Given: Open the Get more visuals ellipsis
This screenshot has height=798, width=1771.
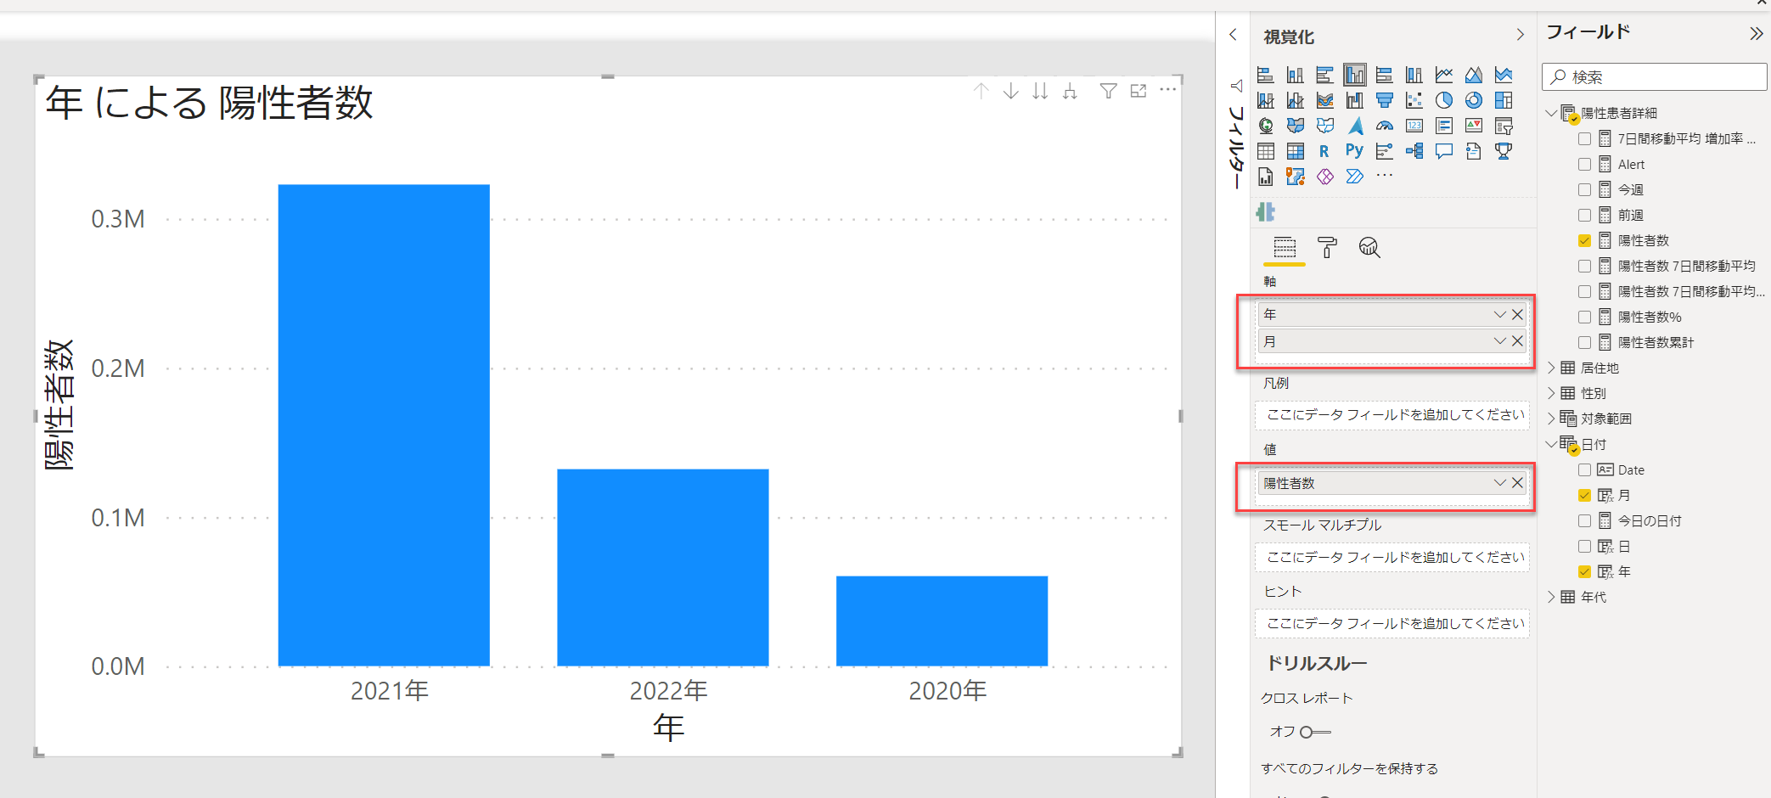Looking at the screenshot, I should click(1385, 176).
